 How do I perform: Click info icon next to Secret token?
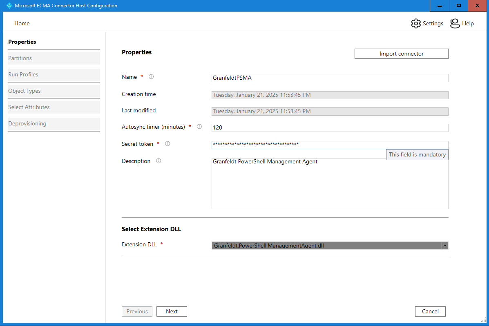pyautogui.click(x=167, y=144)
